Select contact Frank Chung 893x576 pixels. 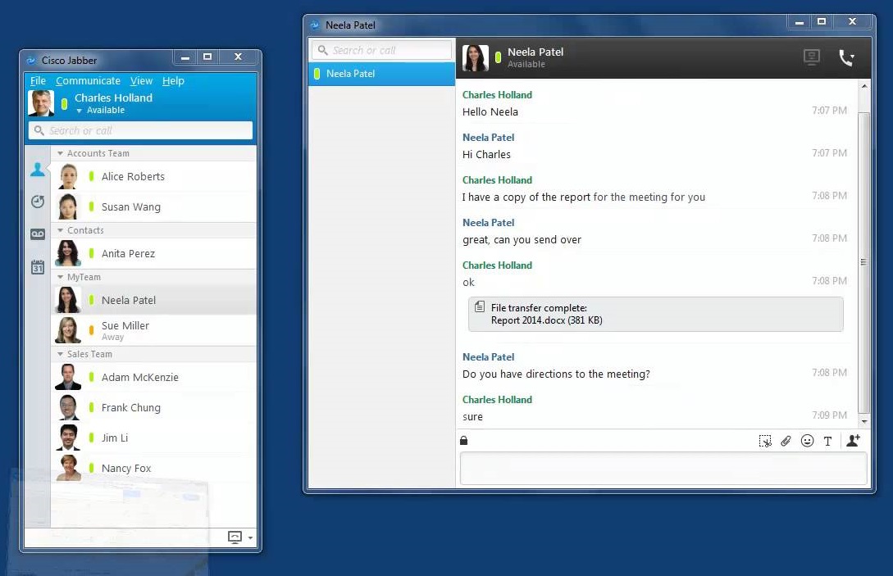[154, 407]
